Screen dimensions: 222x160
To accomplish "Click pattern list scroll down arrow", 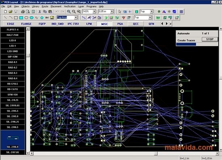I will (28, 153).
